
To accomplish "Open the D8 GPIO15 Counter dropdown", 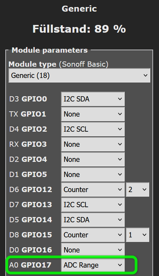I will (93, 235).
